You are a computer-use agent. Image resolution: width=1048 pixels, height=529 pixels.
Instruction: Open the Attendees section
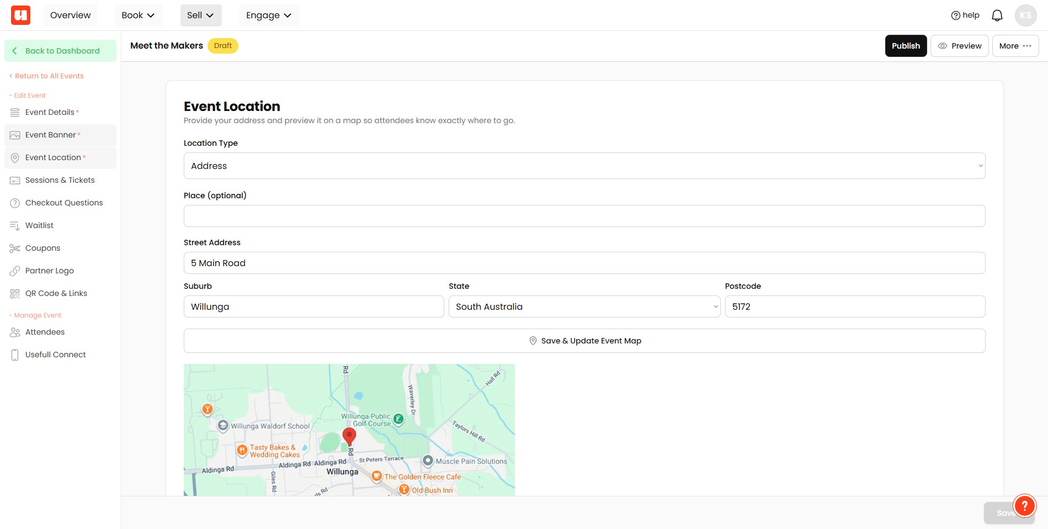click(60, 332)
